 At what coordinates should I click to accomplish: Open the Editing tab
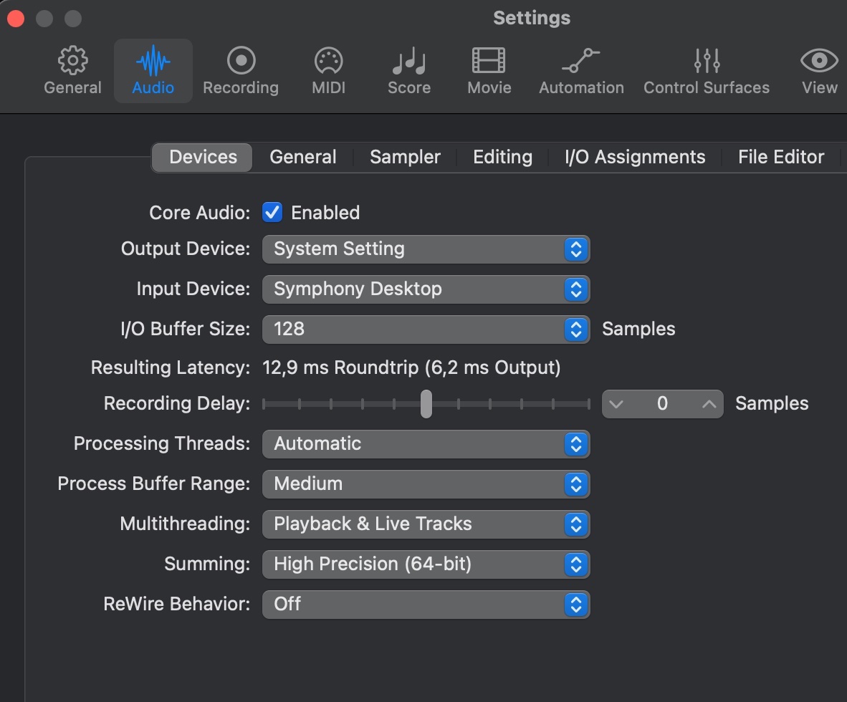point(502,158)
